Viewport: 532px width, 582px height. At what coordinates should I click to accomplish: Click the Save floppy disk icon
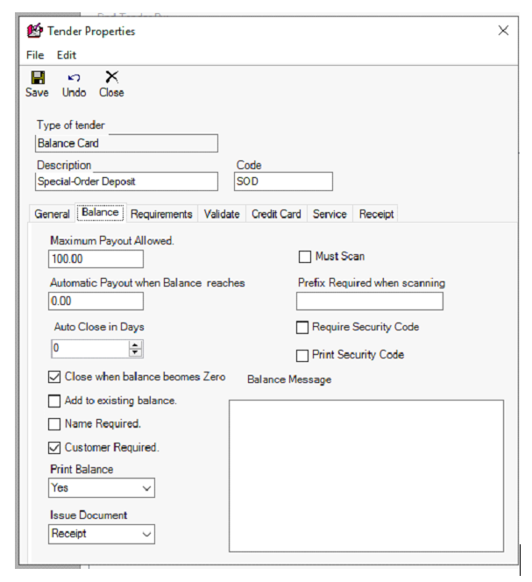38,78
